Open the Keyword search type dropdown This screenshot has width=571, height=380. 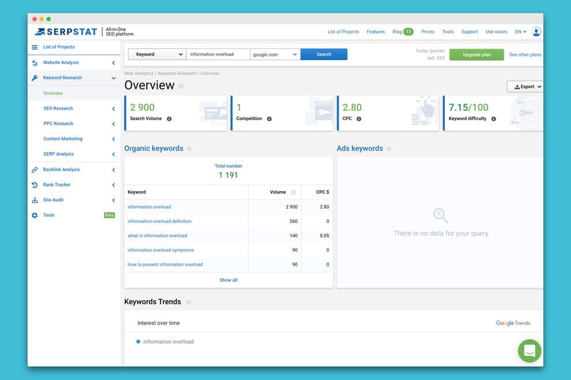tap(157, 54)
